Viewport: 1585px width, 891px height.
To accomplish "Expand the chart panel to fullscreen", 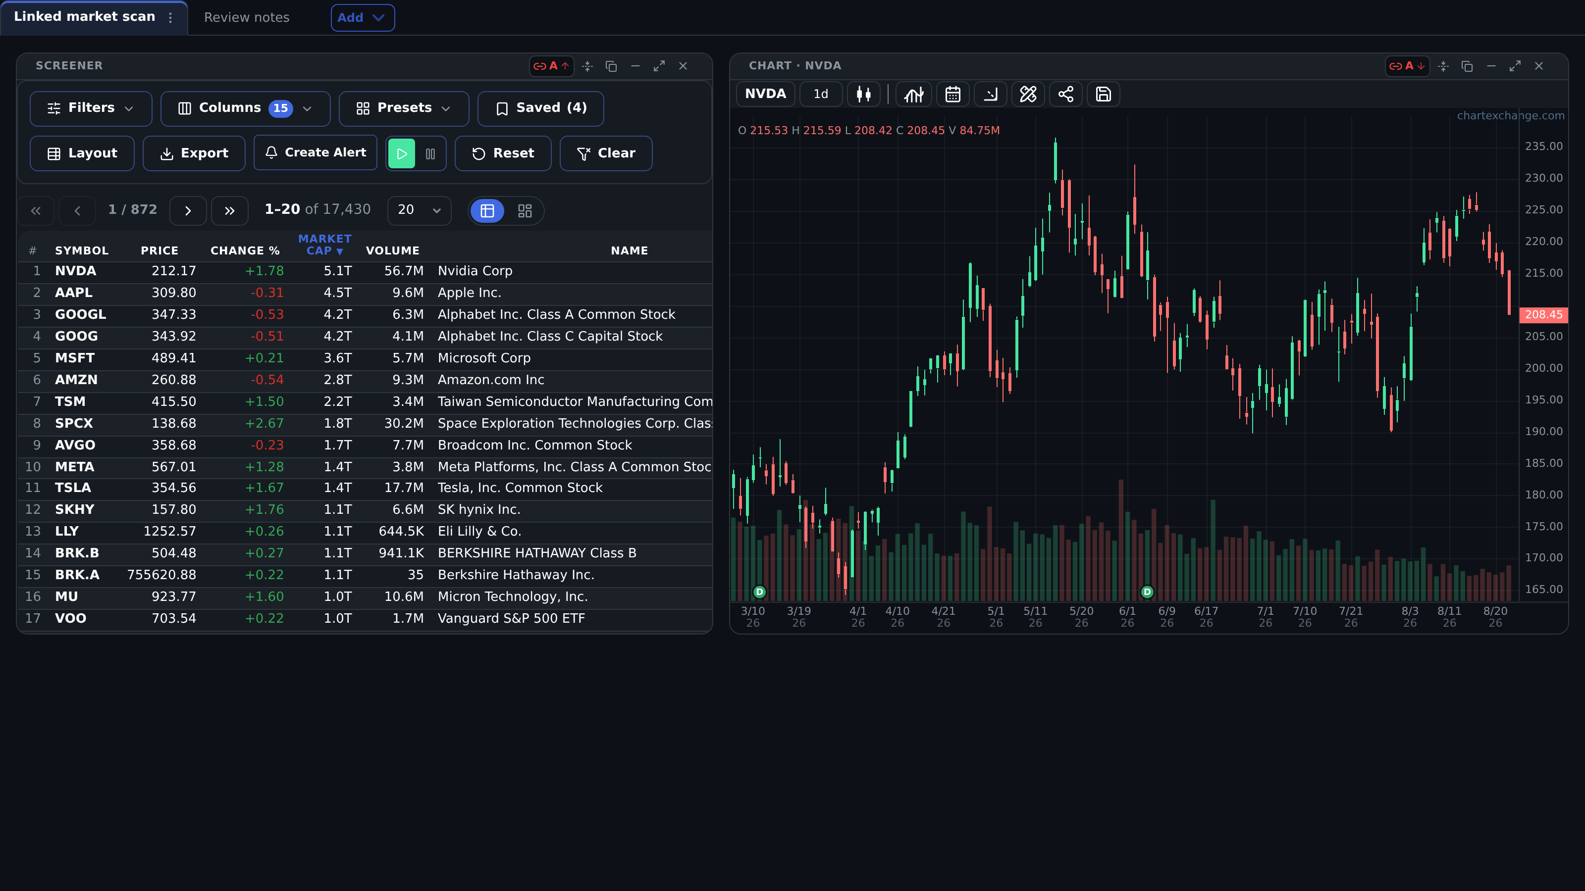I will click(1515, 66).
